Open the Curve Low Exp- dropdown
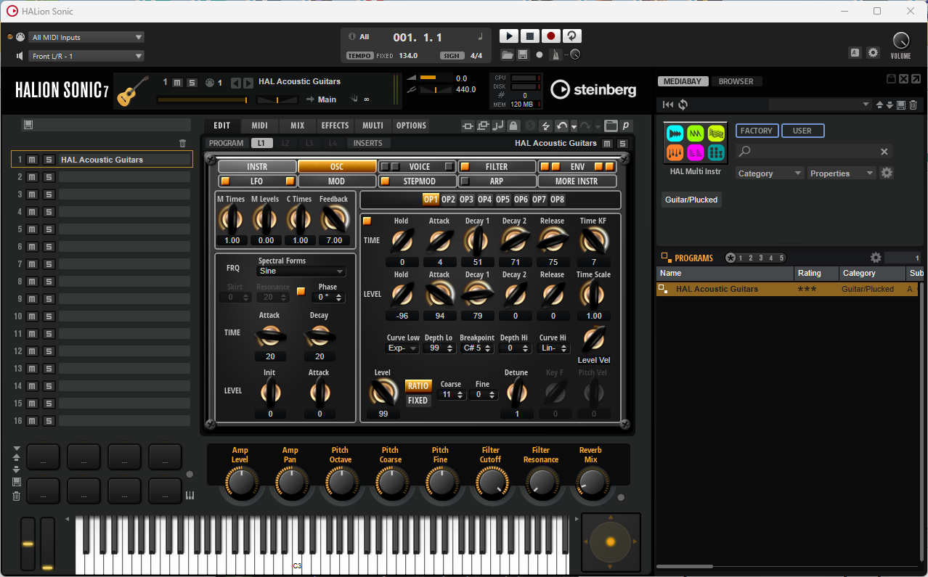 tap(402, 348)
